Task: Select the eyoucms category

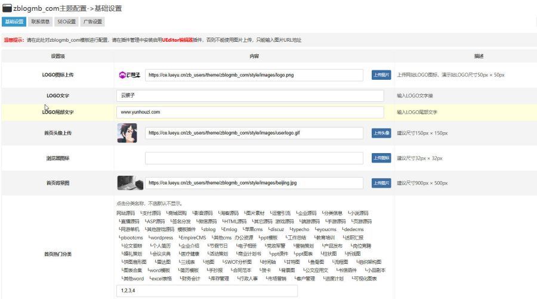Action: (x=326, y=230)
